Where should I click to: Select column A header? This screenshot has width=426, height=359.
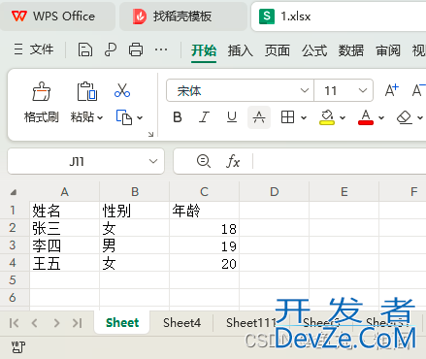pyautogui.click(x=65, y=192)
